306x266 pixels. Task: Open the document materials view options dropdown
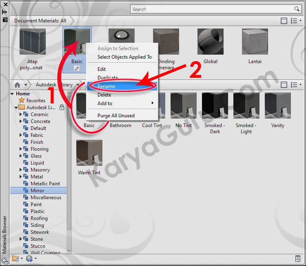click(x=296, y=21)
